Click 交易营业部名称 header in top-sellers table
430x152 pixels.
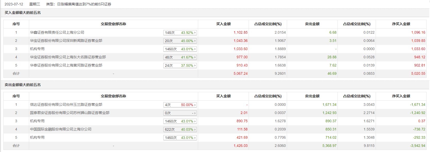(113, 96)
